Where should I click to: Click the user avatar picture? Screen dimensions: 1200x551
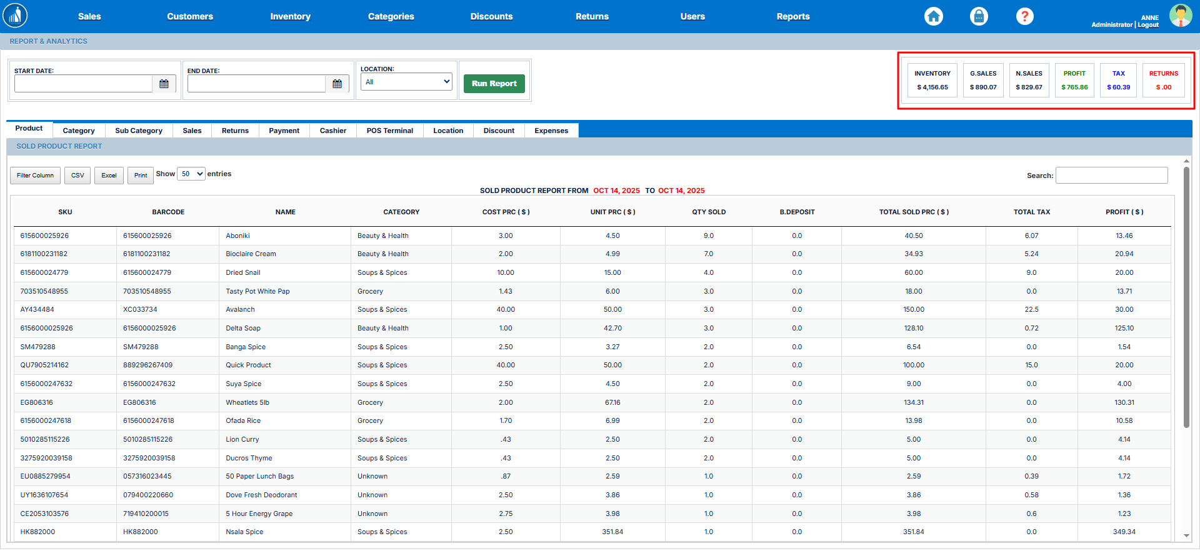(1181, 16)
